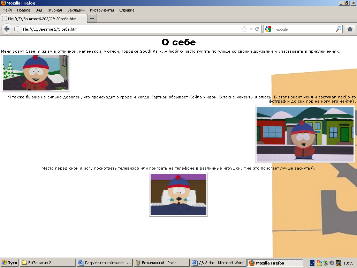Click the orange monitor tray icon
357x268 pixels.
click(339, 263)
